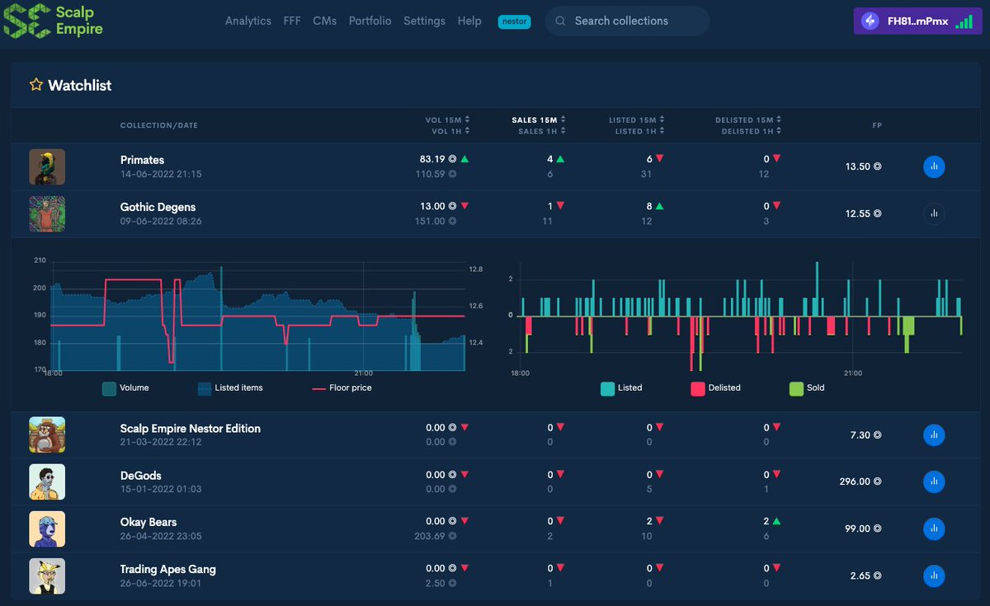Open Trading Apes Gang collection link
Image resolution: width=990 pixels, height=606 pixels.
(x=168, y=569)
